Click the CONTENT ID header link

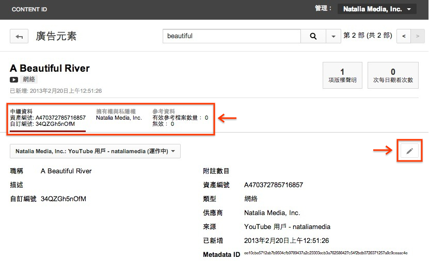coord(29,9)
